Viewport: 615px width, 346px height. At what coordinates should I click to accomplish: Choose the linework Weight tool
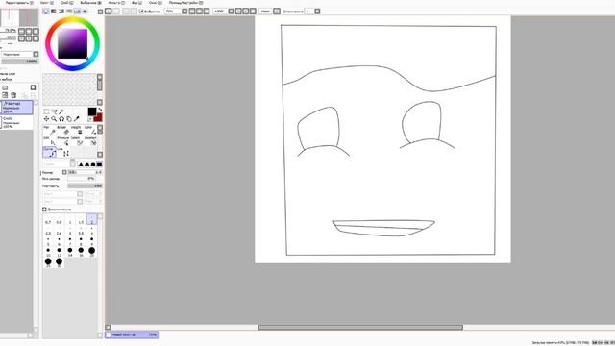coord(77,130)
